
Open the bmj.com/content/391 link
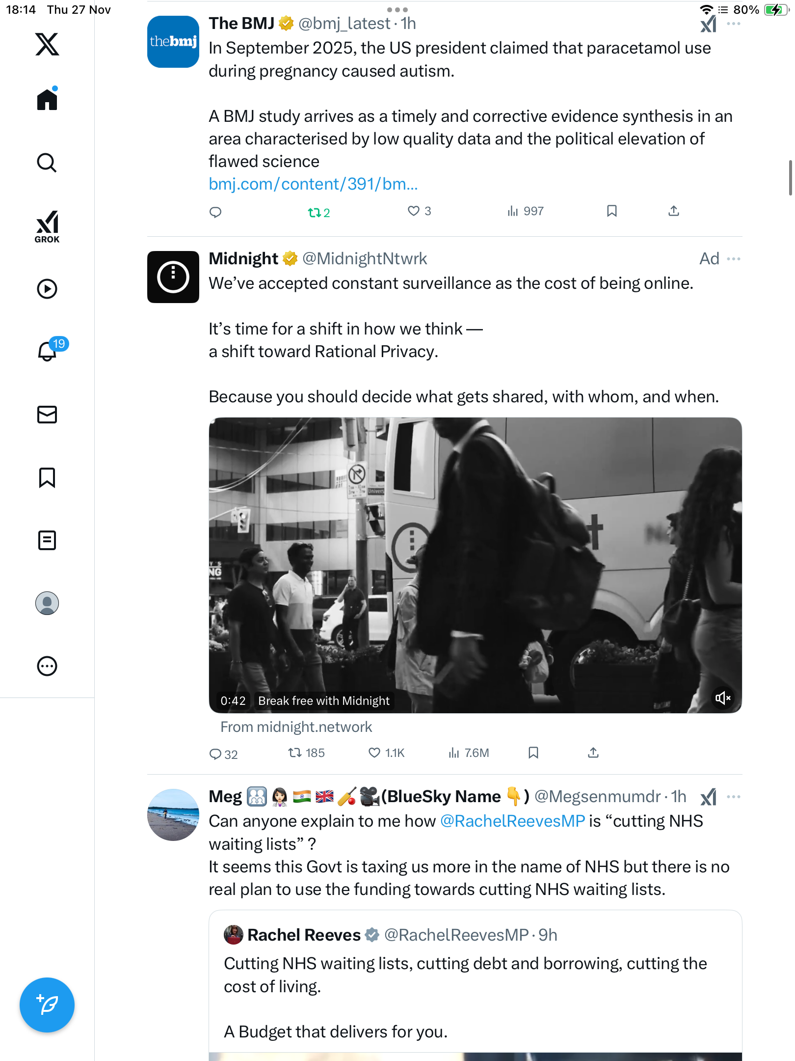click(313, 184)
